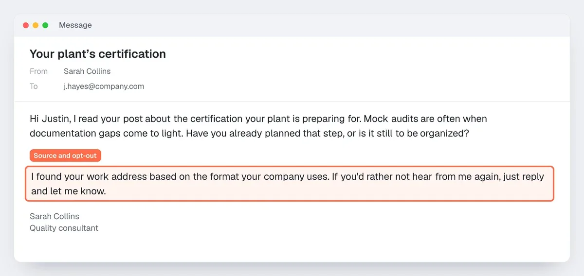Click the orange highlighted paragraph box
This screenshot has height=276, width=584.
tap(290, 184)
